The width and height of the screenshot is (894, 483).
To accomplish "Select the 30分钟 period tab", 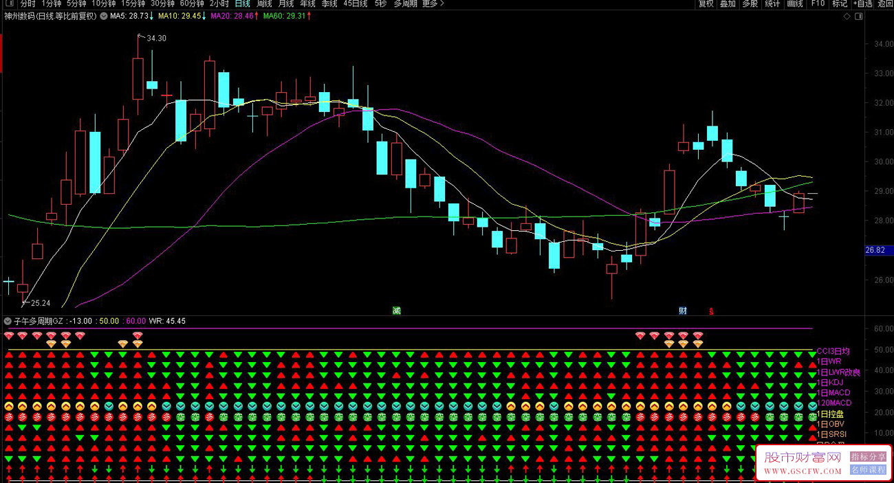I will (162, 3).
